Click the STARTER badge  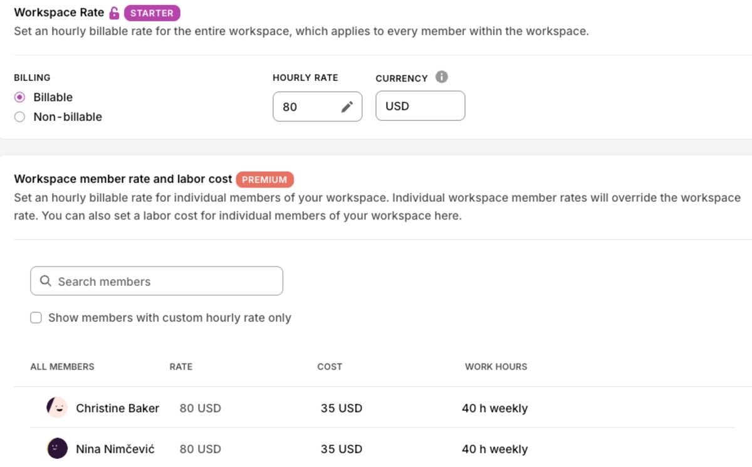[152, 13]
